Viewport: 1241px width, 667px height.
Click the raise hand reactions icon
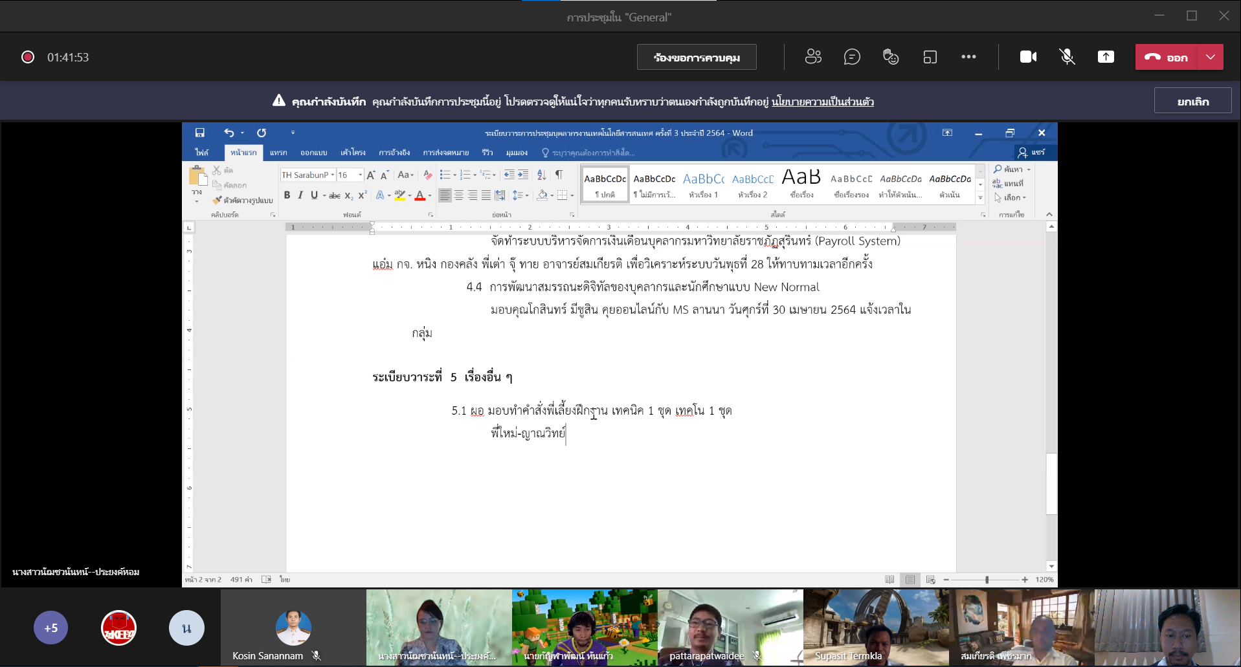tap(891, 57)
